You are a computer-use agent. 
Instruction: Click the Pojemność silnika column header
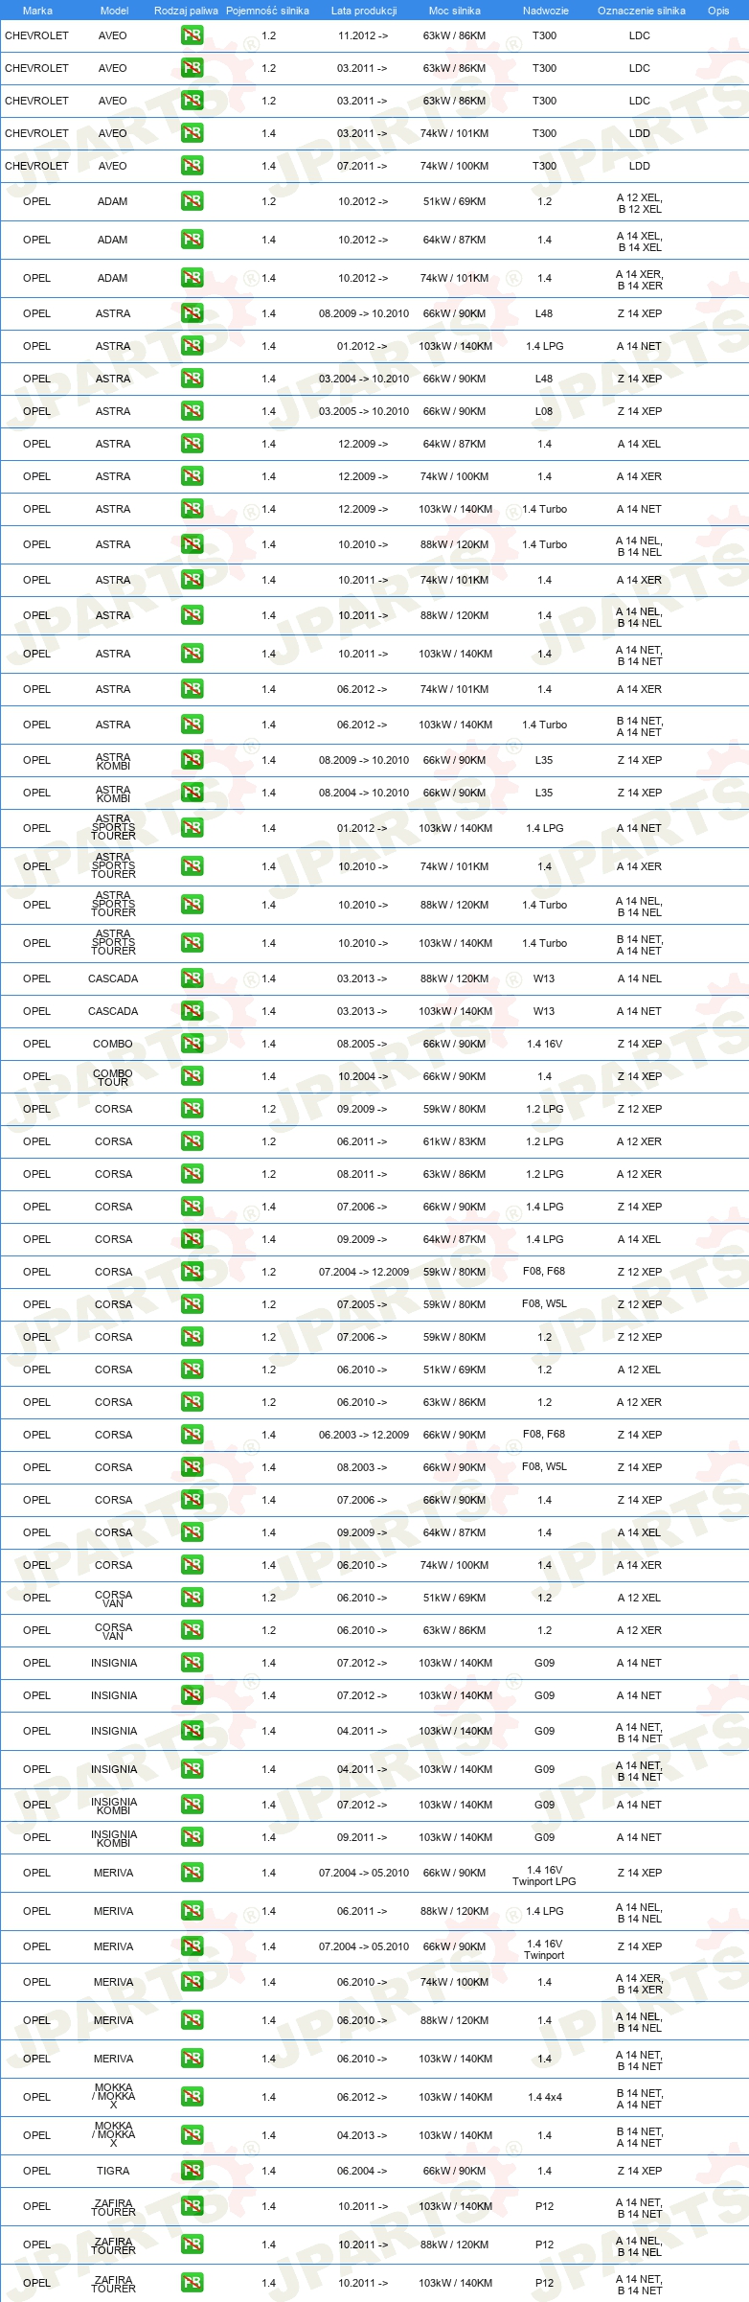[267, 11]
